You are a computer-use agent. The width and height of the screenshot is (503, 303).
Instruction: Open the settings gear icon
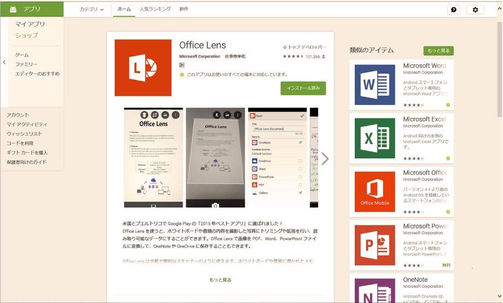(x=475, y=10)
